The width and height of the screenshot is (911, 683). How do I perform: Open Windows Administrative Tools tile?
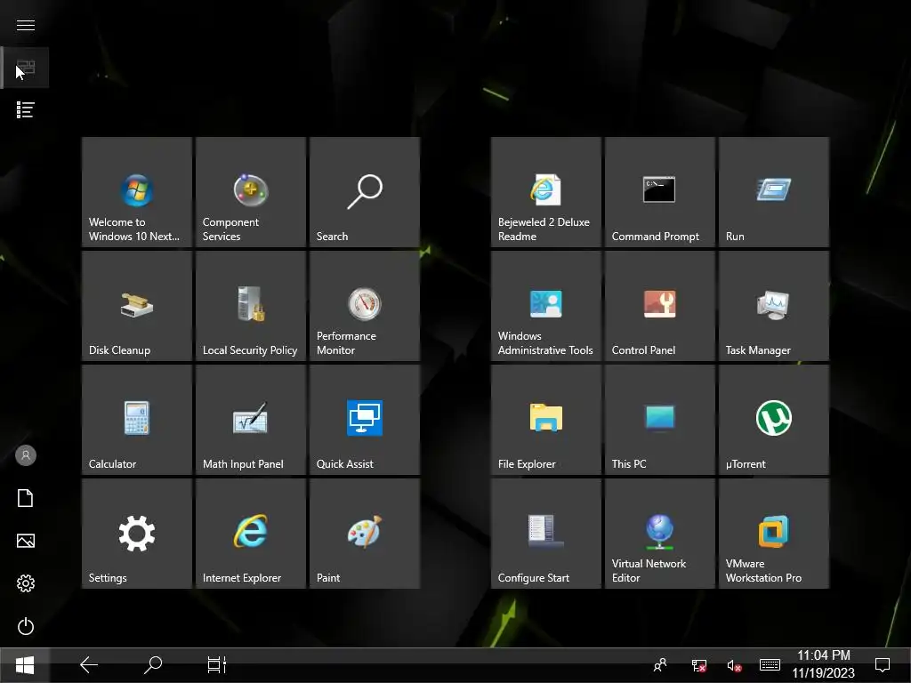pos(545,306)
